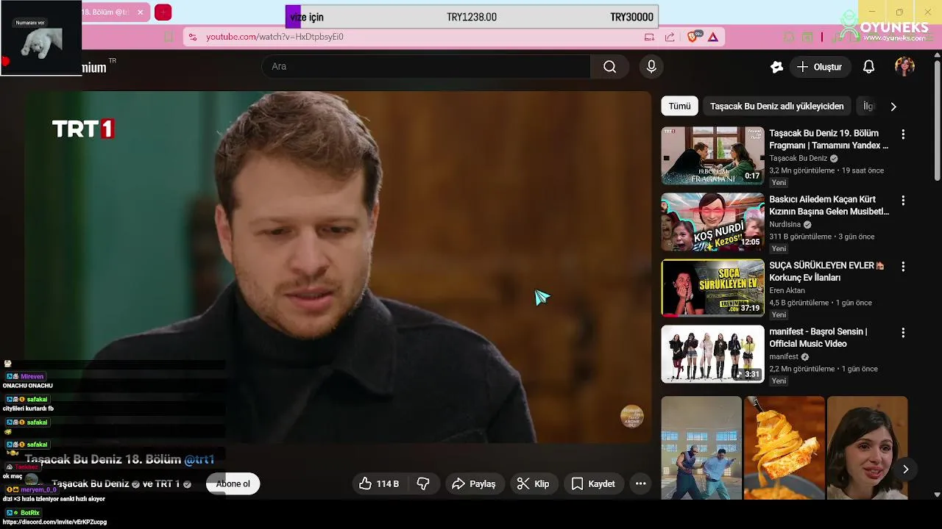Click the bookmark icon left of address bar
The width and height of the screenshot is (942, 529).
(169, 37)
